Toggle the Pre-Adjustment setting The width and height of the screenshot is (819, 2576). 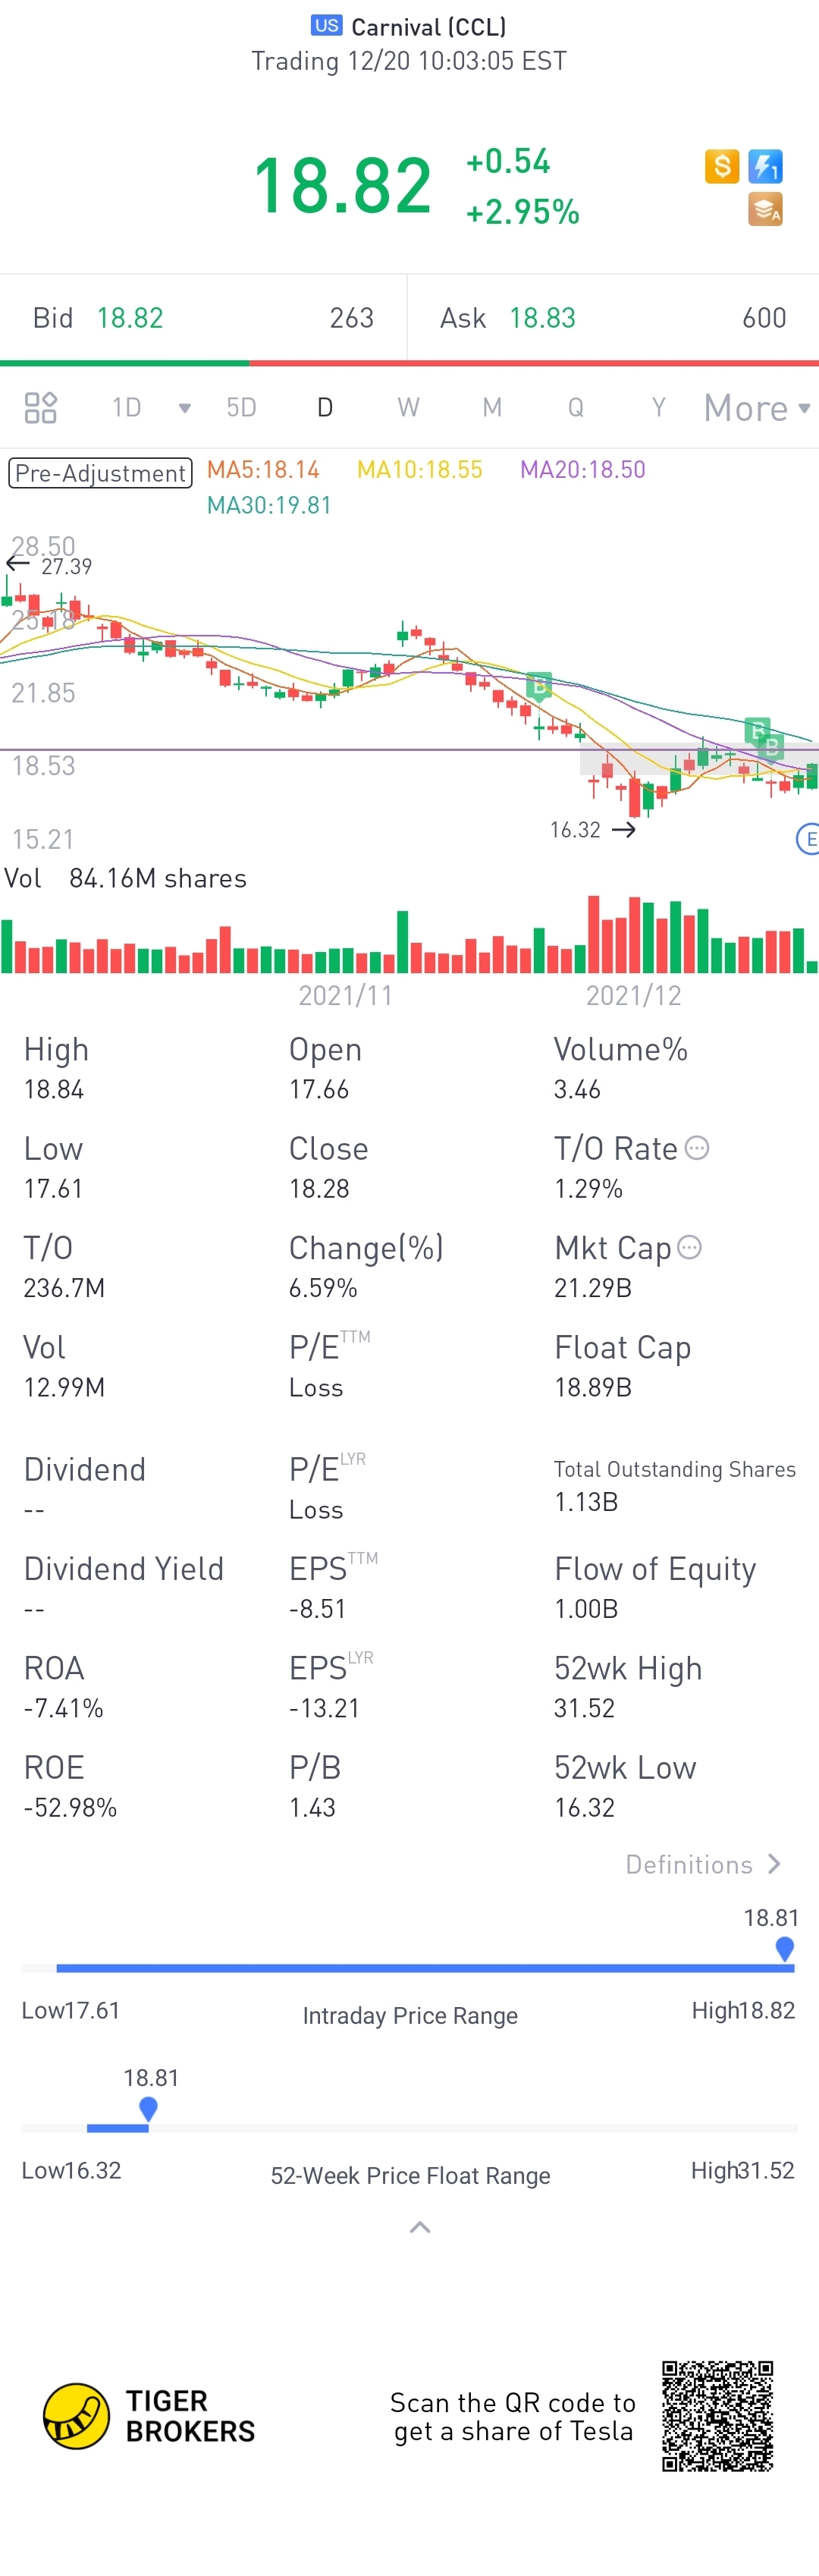(100, 473)
